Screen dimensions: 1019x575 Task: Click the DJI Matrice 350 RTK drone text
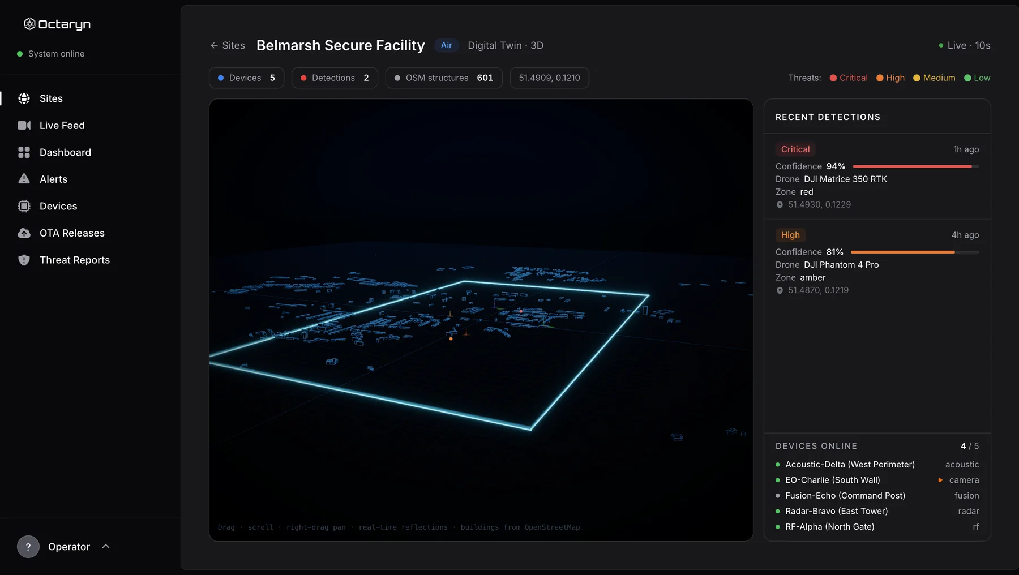click(845, 179)
